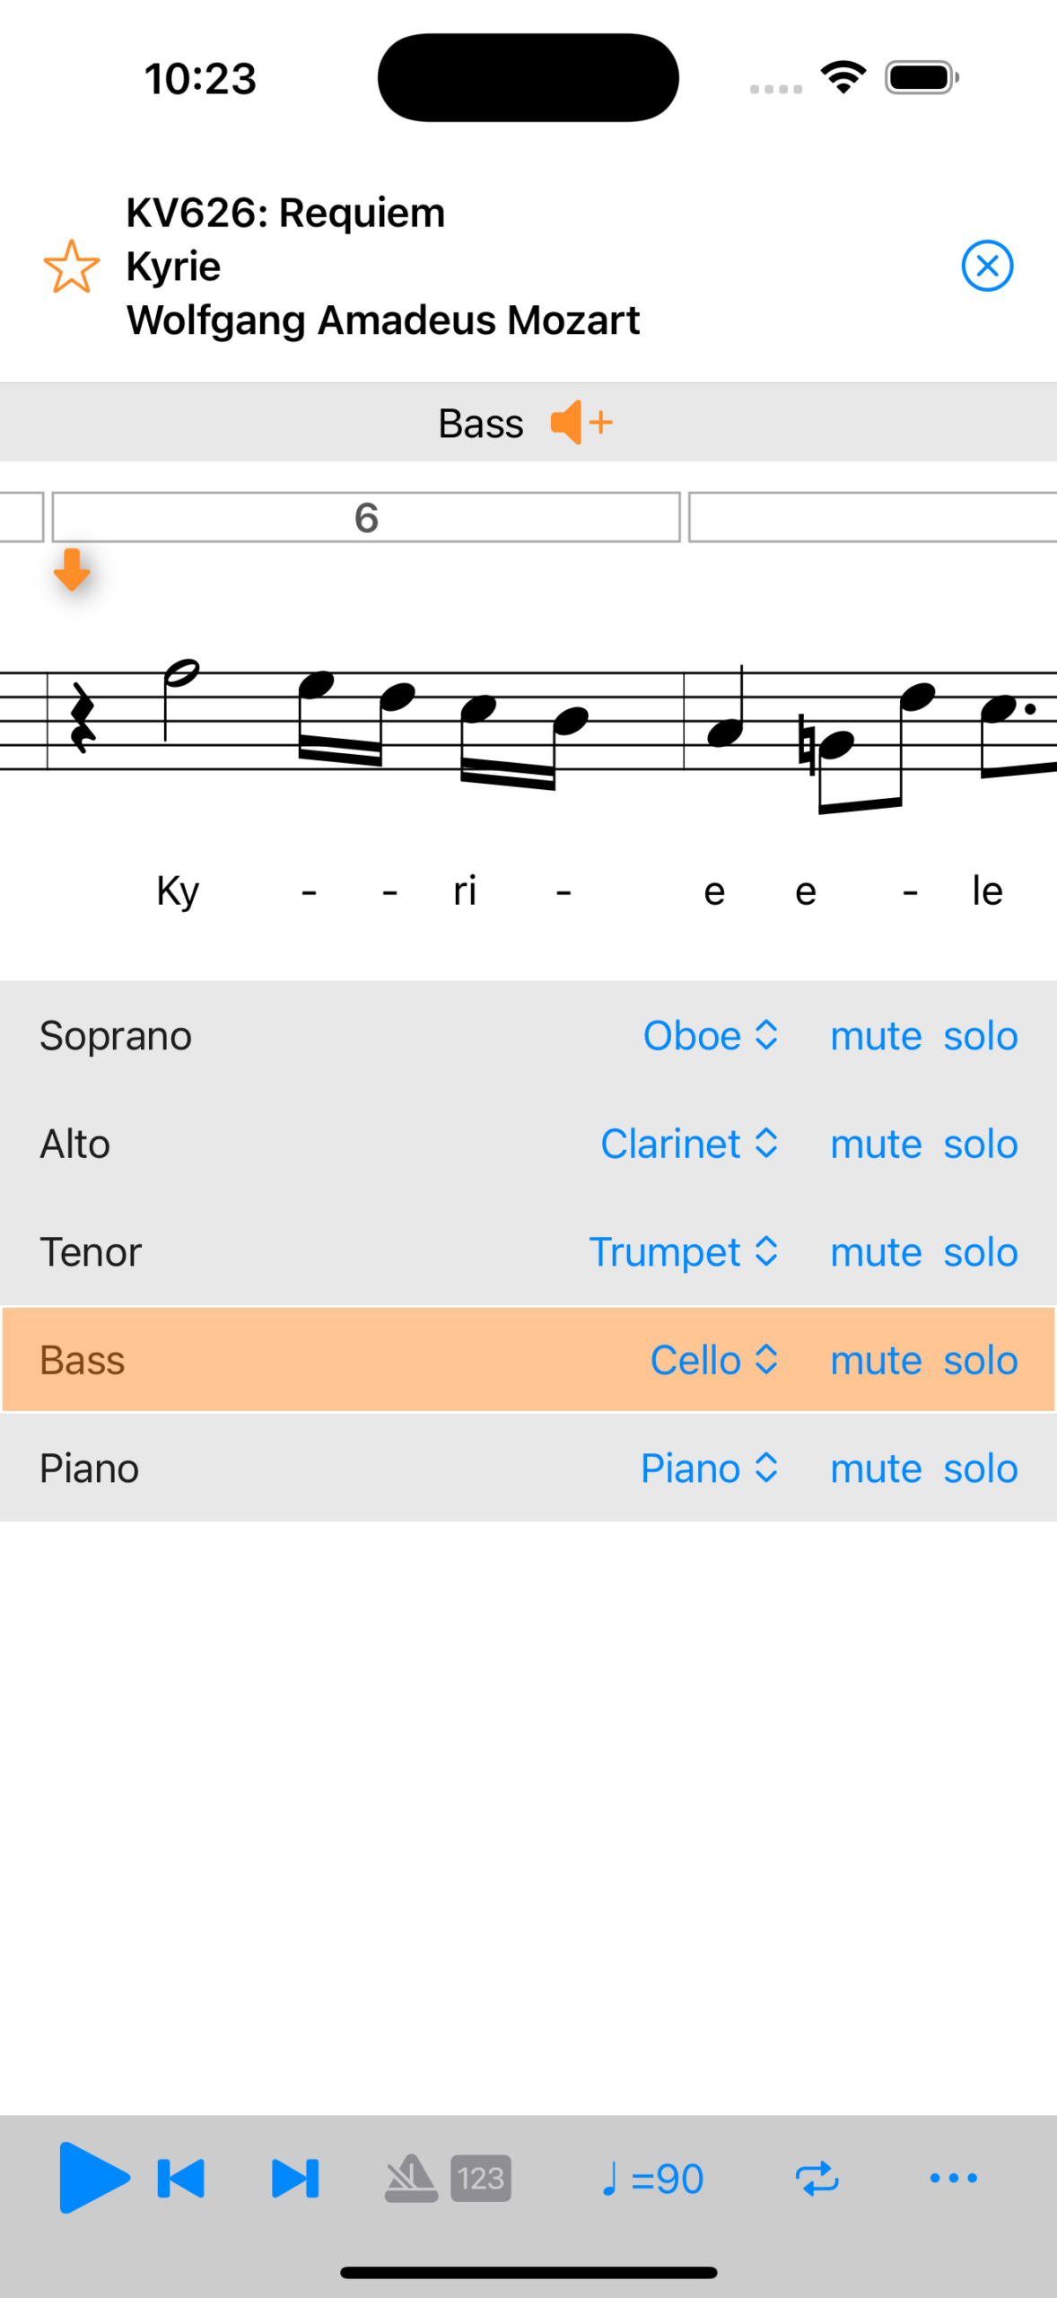Skip forward to next section
Image resolution: width=1057 pixels, height=2298 pixels.
[295, 2179]
